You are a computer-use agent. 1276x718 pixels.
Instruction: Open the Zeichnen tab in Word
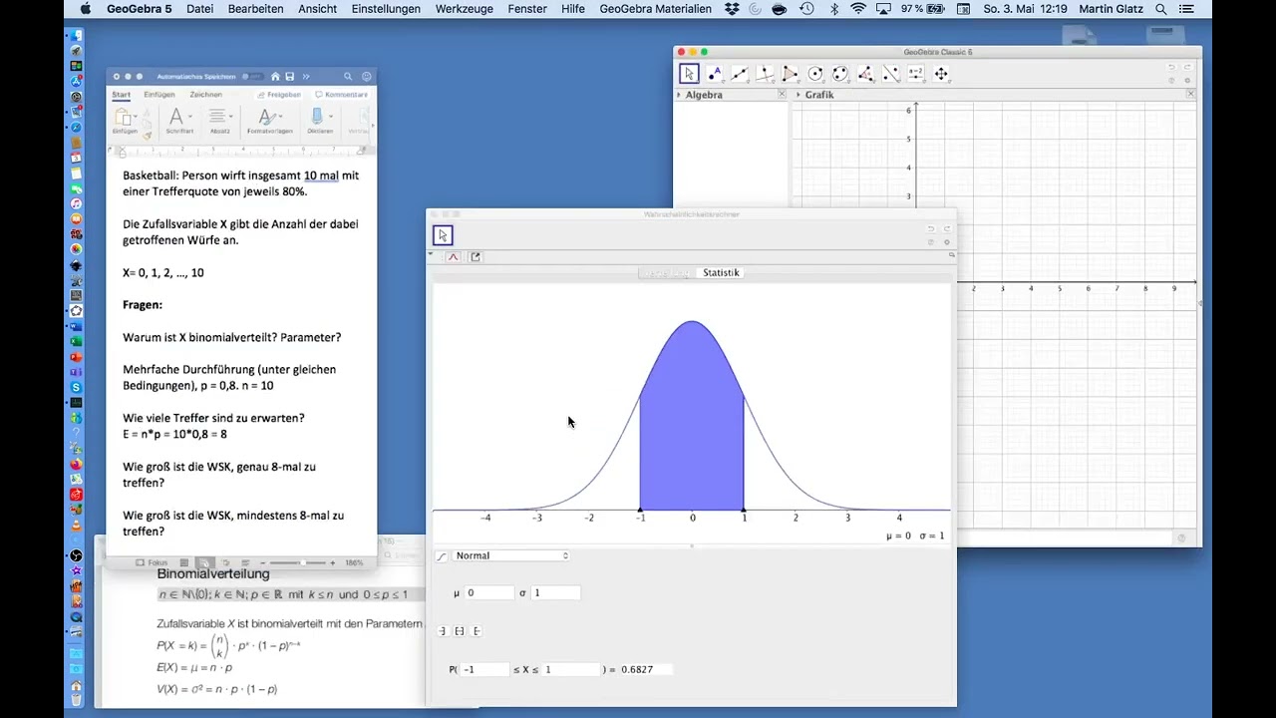[206, 95]
